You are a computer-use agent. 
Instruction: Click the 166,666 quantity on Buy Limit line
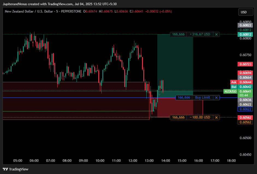184,97
